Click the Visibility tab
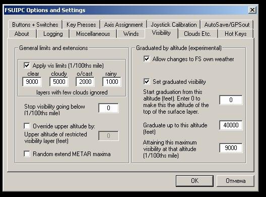The width and height of the screenshot is (266, 197). [161, 33]
